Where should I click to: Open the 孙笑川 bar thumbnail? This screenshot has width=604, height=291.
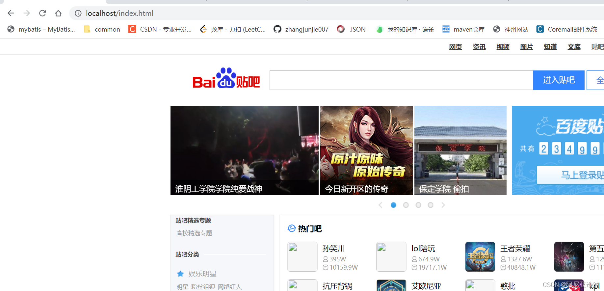click(302, 257)
